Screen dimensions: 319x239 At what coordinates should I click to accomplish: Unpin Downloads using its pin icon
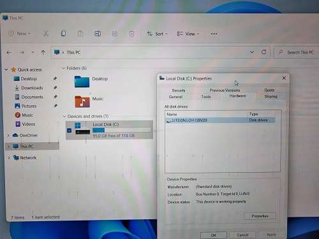click(56, 87)
